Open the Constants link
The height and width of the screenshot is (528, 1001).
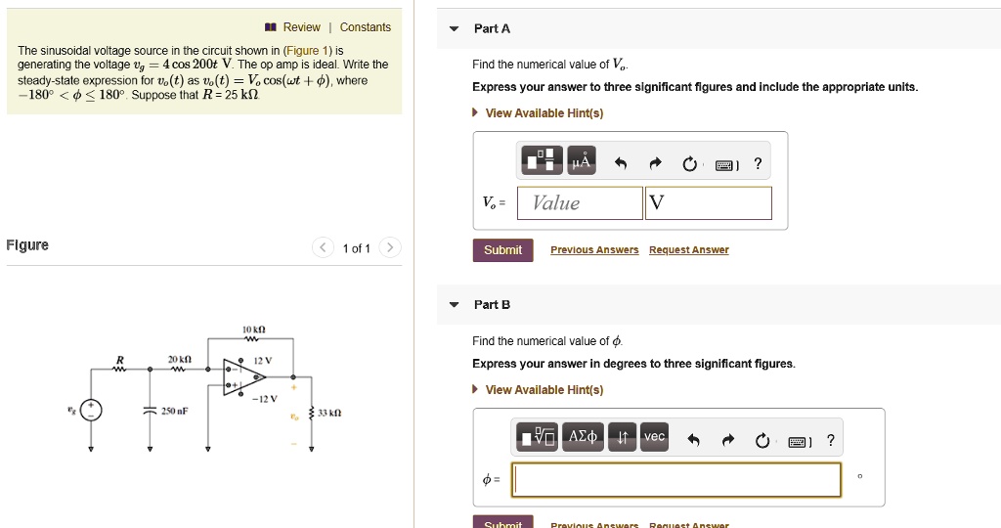click(x=366, y=26)
